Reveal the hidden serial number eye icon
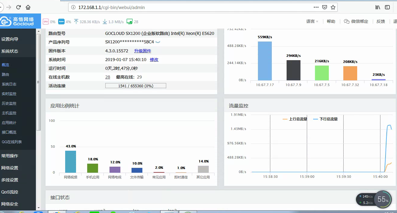397x213 pixels. (158, 42)
